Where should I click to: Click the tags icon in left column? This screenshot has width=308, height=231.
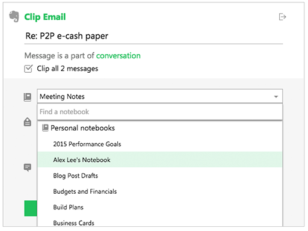pyautogui.click(x=28, y=122)
